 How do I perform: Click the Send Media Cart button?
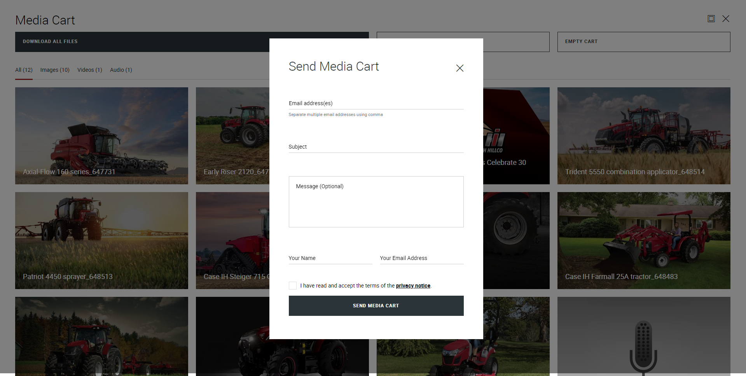tap(376, 305)
